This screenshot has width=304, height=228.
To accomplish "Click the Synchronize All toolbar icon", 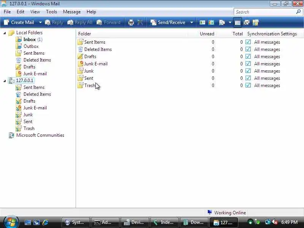I will point(246,22).
